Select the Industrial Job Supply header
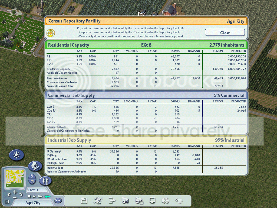The width and height of the screenshot is (277, 208). pyautogui.click(x=70, y=140)
